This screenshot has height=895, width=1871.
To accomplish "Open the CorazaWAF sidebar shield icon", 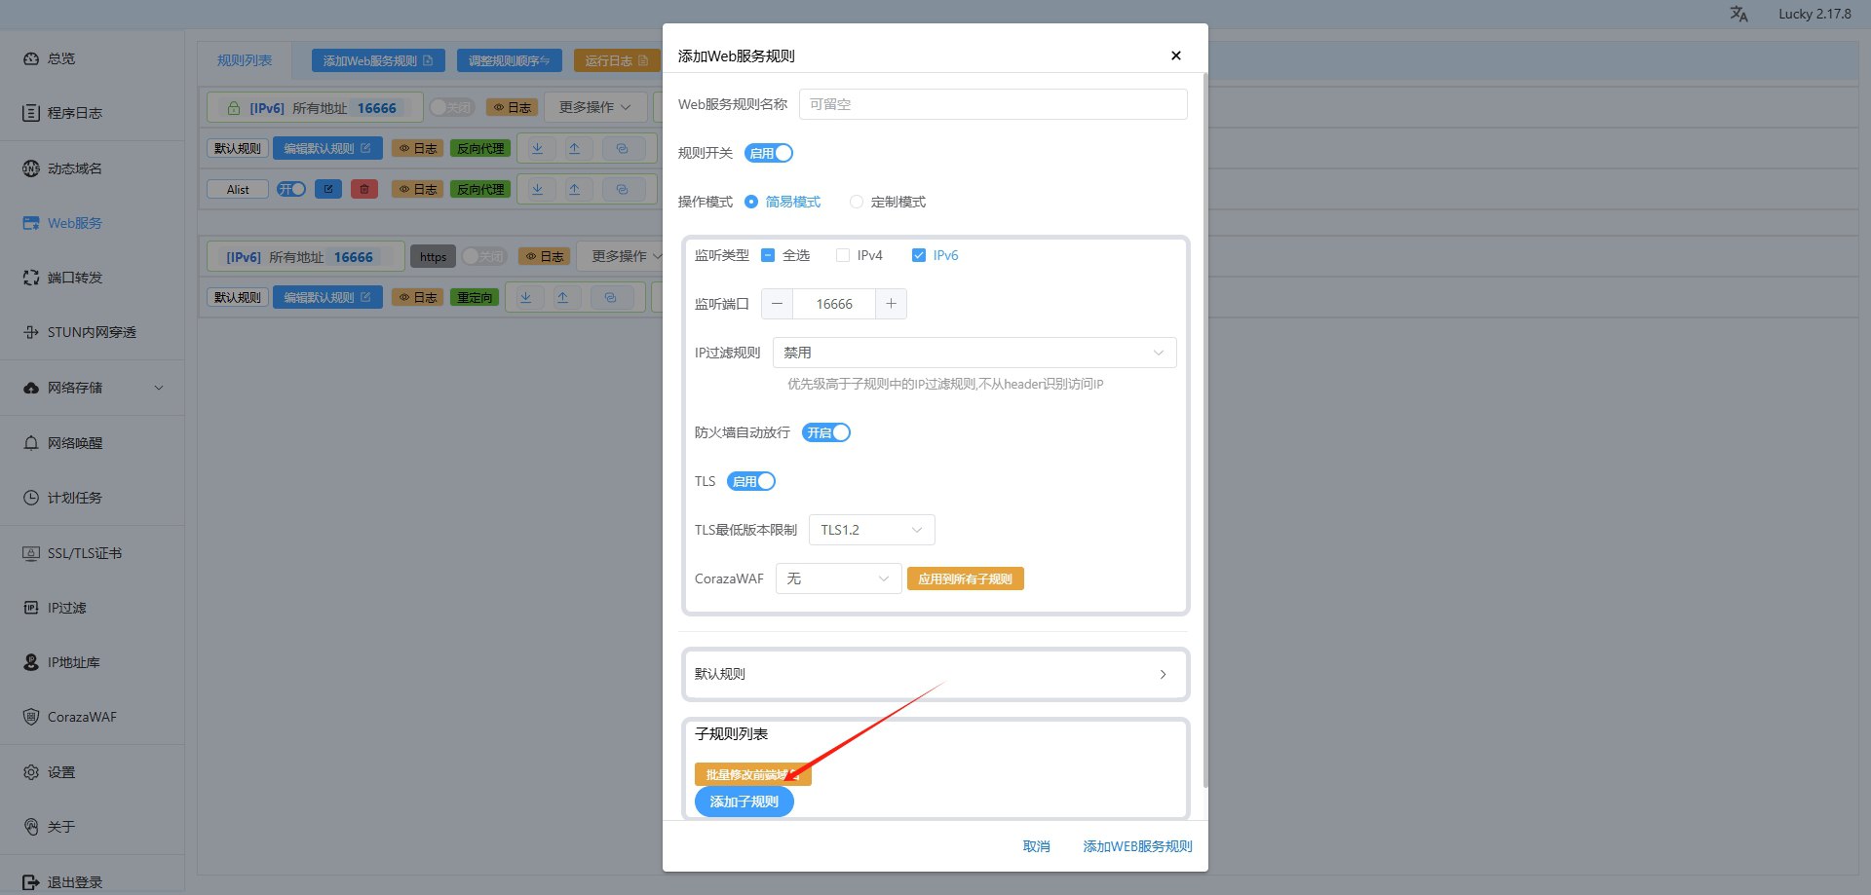I will click(x=31, y=717).
